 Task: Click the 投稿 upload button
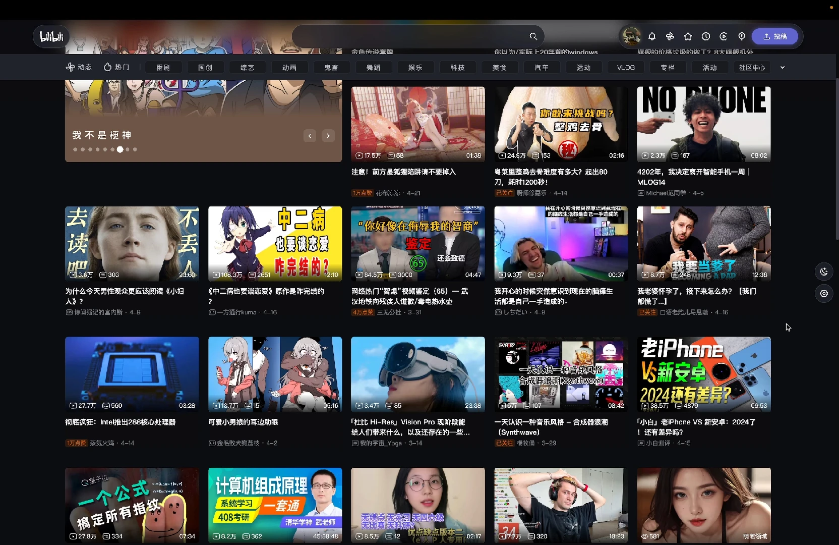click(x=775, y=36)
